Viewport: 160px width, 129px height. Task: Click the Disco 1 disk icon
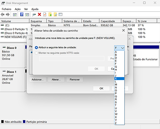point(4,71)
